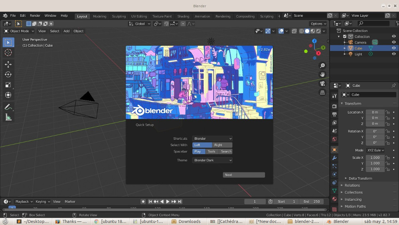Image resolution: width=399 pixels, height=225 pixels.
Task: Switch to the Scripting workspace tab
Action: (x=267, y=16)
